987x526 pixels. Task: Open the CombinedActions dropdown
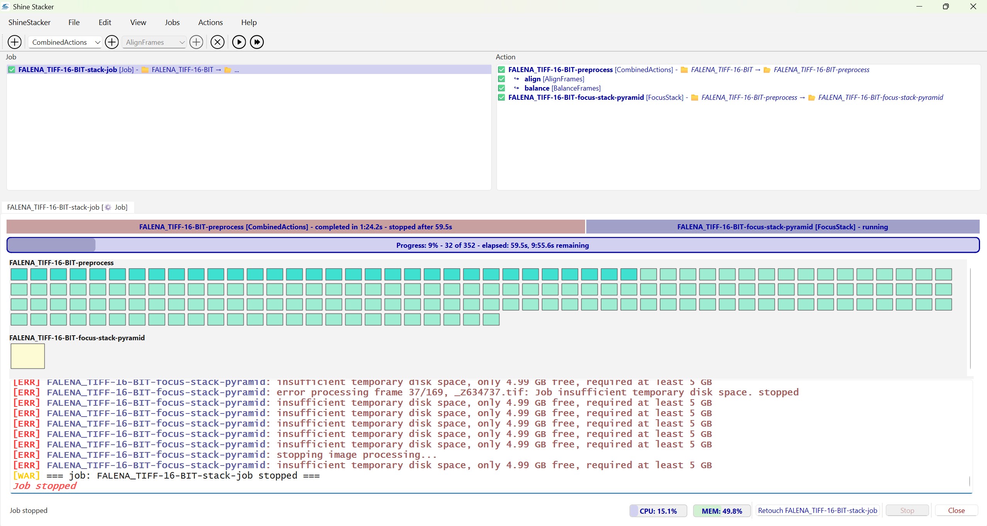(65, 42)
